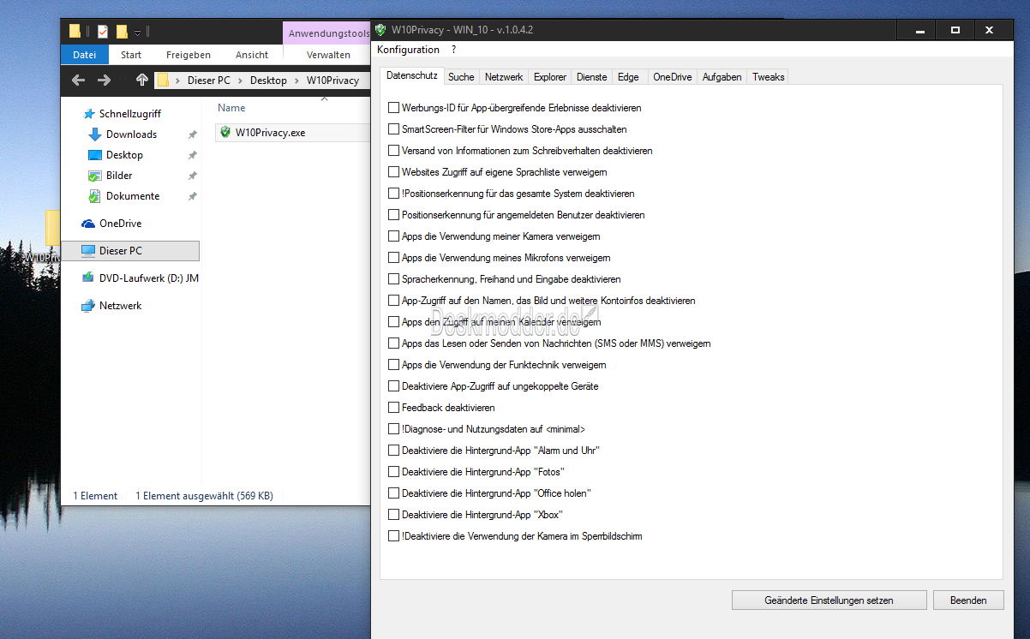Switch to the Aufgaben tab
1030x639 pixels.
(722, 77)
